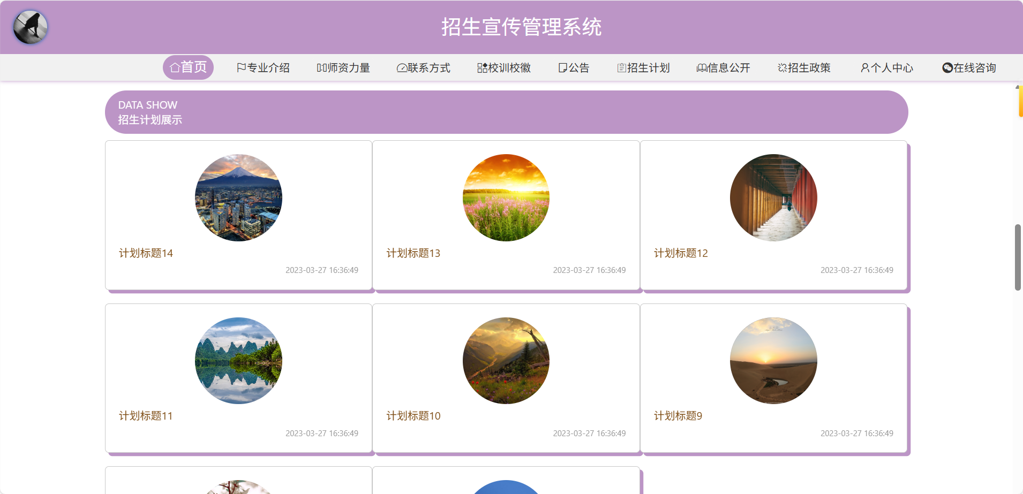Click the icon beside 师资力量
Screen dimensions: 1023x494
tap(322, 67)
